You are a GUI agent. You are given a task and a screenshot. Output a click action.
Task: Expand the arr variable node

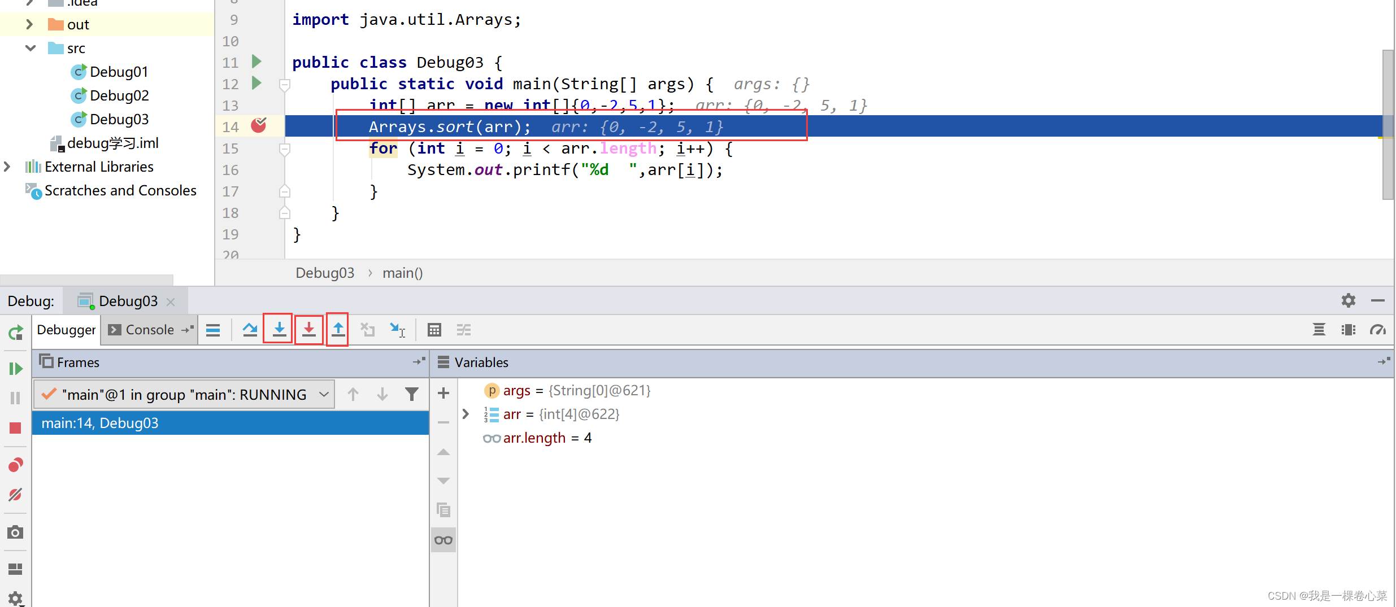click(x=466, y=414)
